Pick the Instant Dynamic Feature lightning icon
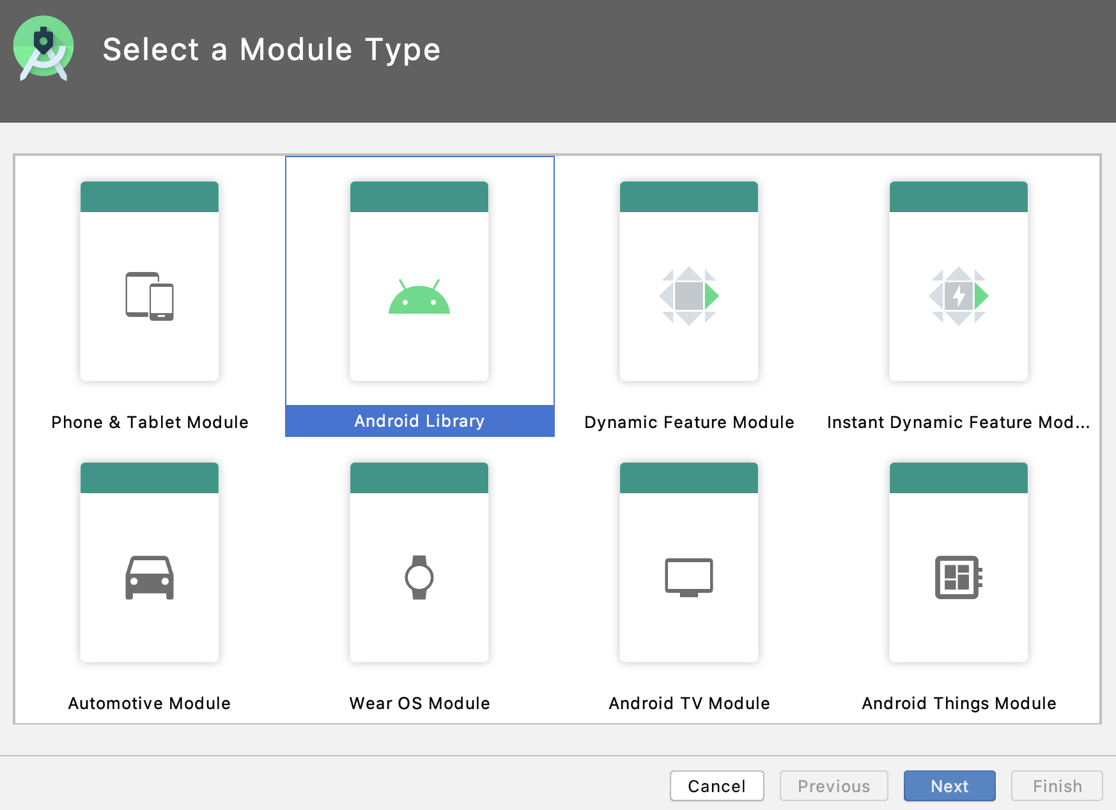1116x810 pixels. [959, 296]
